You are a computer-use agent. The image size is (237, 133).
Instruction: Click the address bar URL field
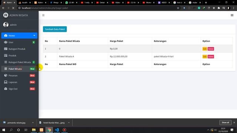(97, 8)
